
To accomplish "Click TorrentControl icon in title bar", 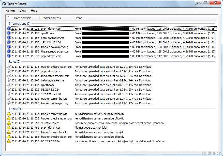I will pyautogui.click(x=4, y=4).
